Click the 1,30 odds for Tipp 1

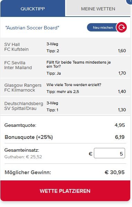pyautogui.click(x=122, y=110)
